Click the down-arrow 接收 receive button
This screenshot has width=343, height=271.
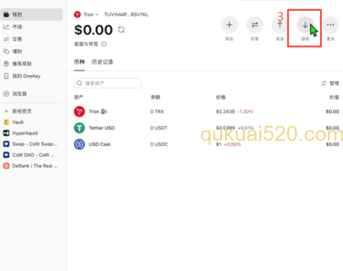click(305, 25)
